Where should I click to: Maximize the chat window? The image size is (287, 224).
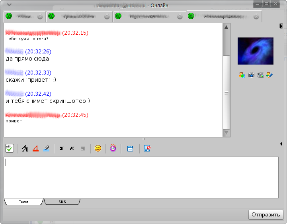267,4
